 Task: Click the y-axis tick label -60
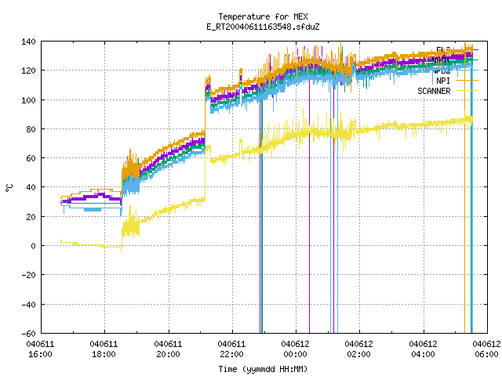pyautogui.click(x=28, y=334)
